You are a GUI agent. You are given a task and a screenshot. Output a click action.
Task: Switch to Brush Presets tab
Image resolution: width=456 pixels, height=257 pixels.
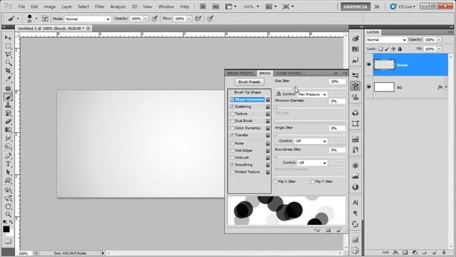tap(241, 73)
